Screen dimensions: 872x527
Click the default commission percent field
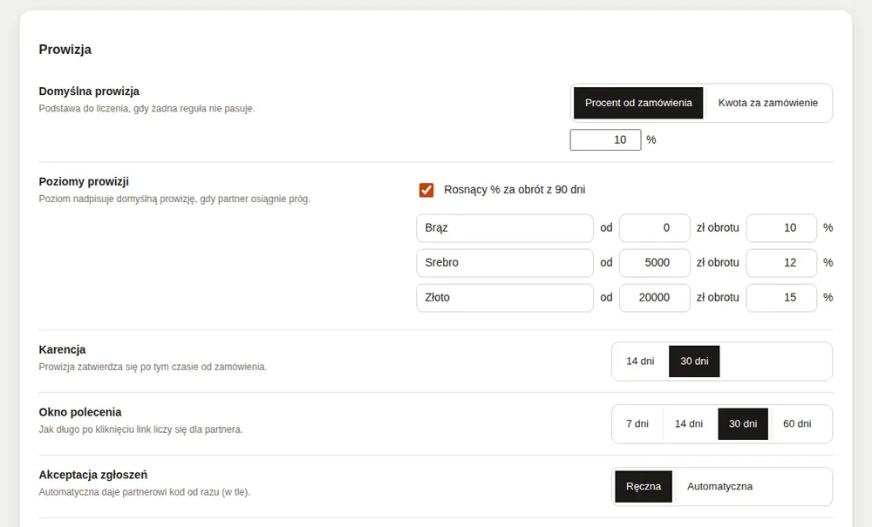[606, 140]
